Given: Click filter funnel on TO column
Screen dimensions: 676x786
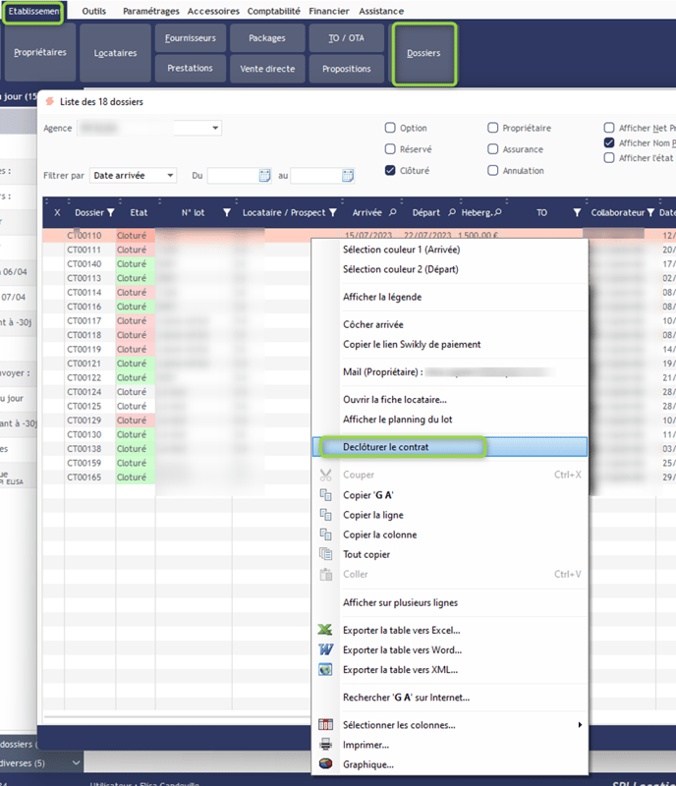Looking at the screenshot, I should point(577,212).
